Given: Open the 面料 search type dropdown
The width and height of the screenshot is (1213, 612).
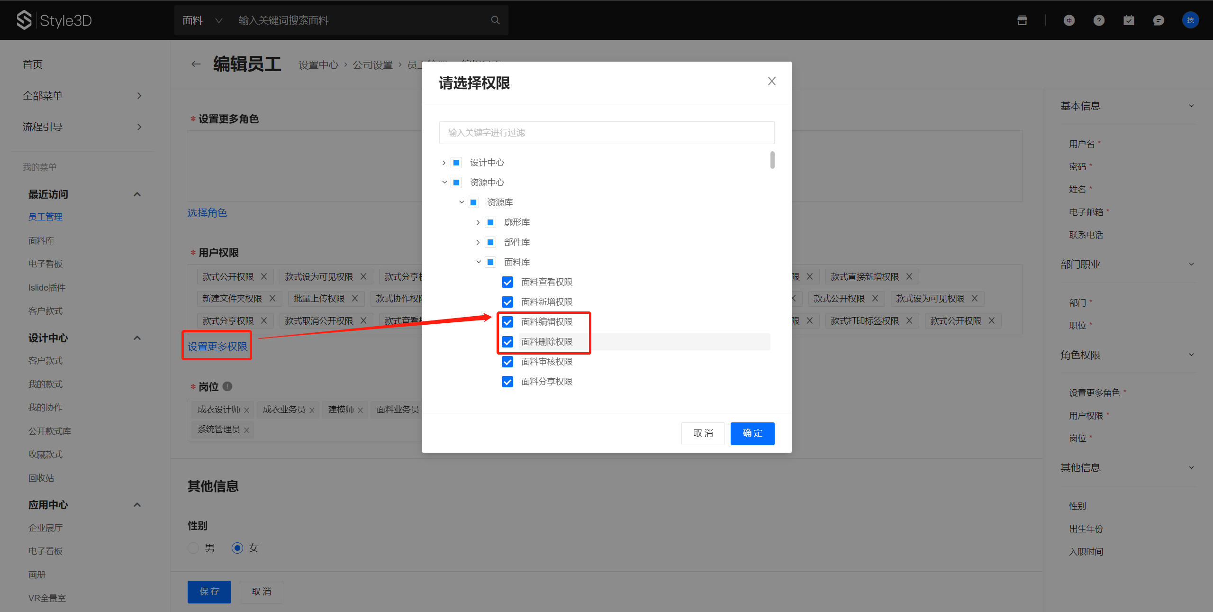Looking at the screenshot, I should pos(202,20).
